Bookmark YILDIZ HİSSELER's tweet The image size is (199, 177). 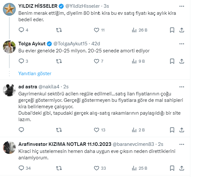click(x=172, y=30)
